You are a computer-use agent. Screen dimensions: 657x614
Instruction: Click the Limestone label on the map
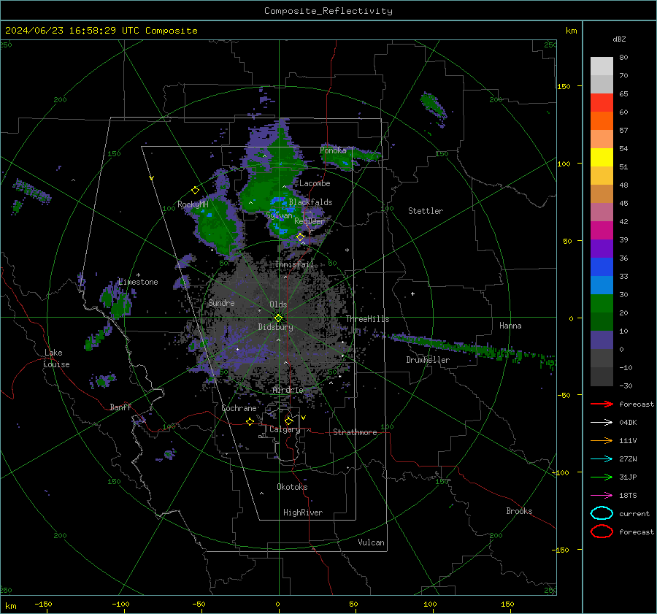[138, 282]
